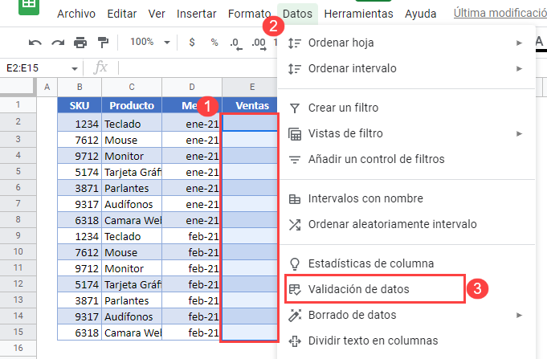Decrease decimal places icon
The image size is (547, 359).
click(x=236, y=43)
